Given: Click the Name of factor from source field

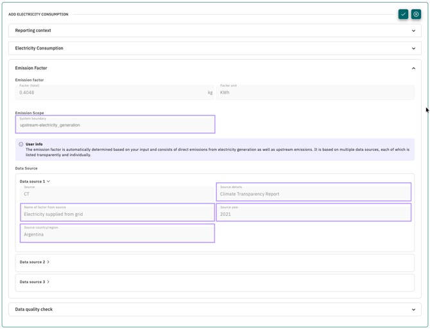Looking at the screenshot, I should coord(117,213).
